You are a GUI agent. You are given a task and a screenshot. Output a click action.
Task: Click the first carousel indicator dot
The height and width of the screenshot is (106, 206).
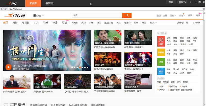pyautogui.click(x=72, y=67)
